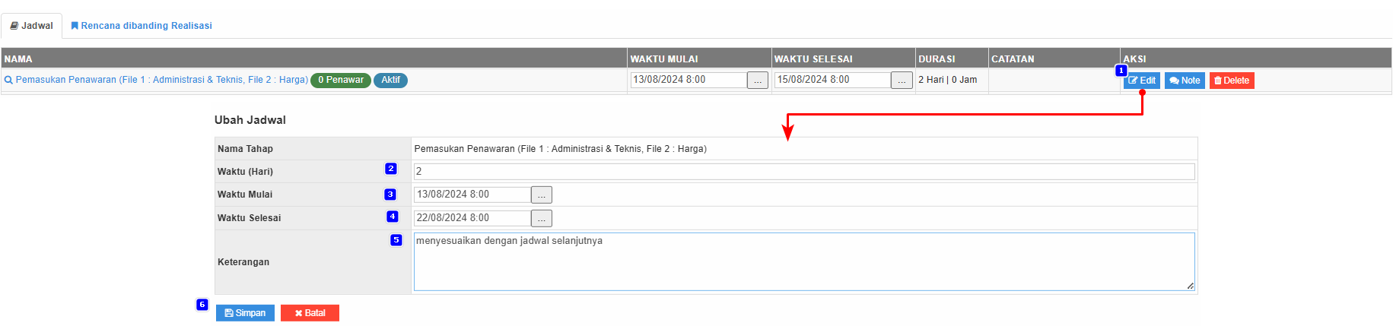Screen dimensions: 1393x326
Task: Click the DURASI column header
Action: (x=952, y=59)
